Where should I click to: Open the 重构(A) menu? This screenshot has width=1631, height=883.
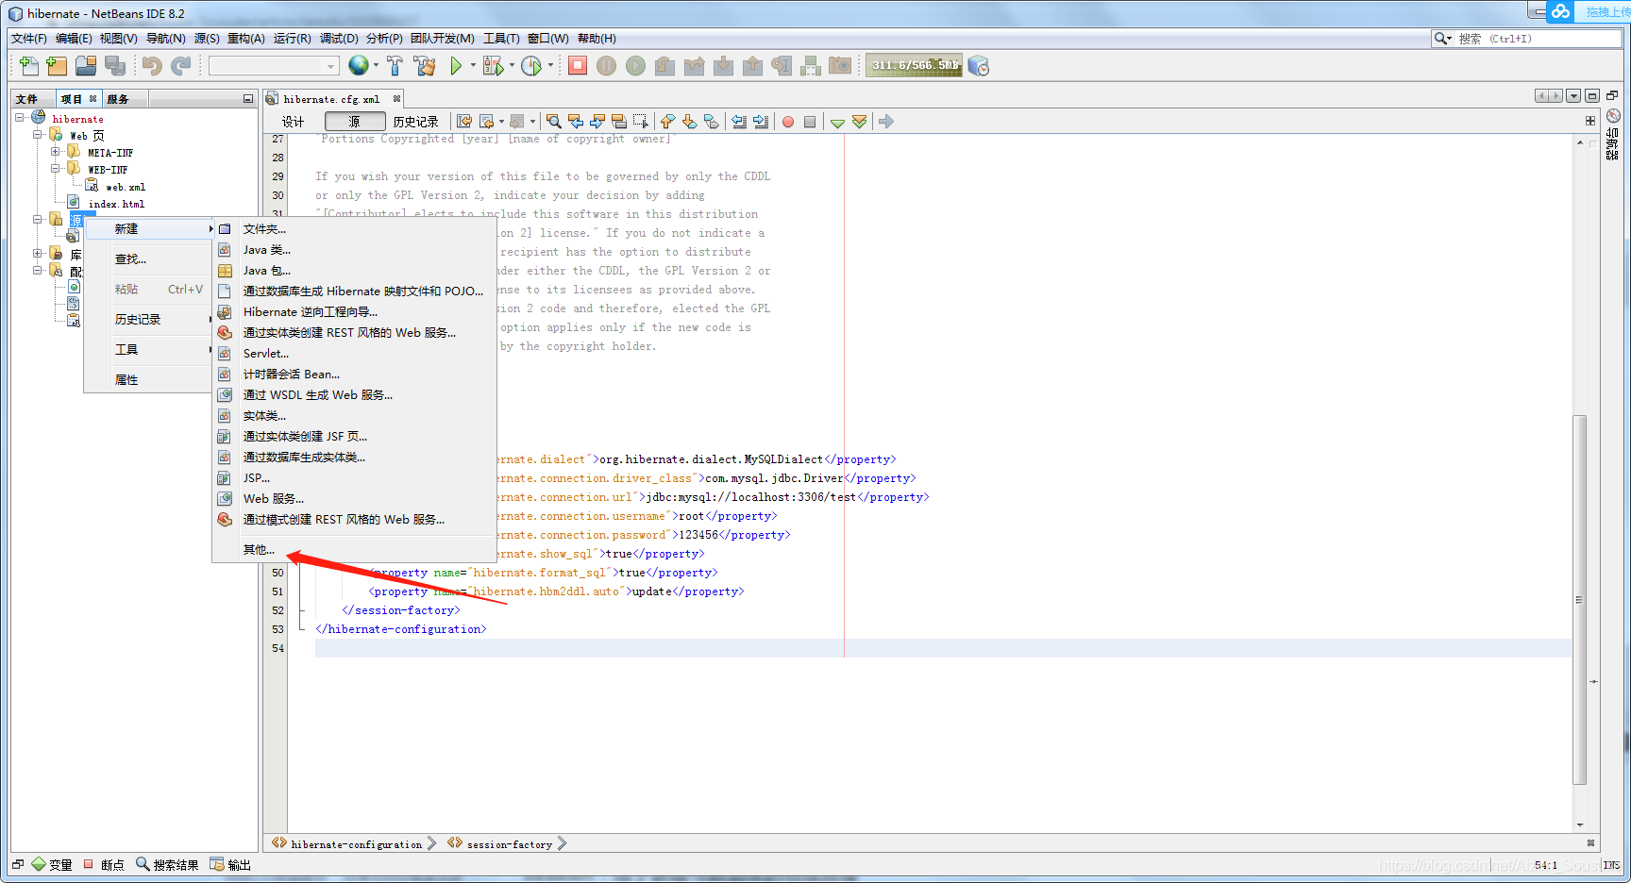point(246,39)
